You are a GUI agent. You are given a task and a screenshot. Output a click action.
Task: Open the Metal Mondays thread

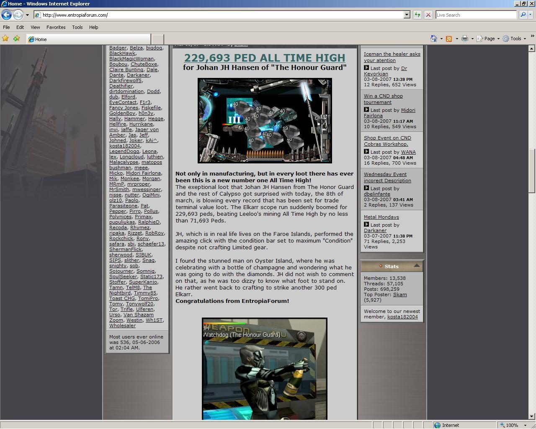(381, 217)
